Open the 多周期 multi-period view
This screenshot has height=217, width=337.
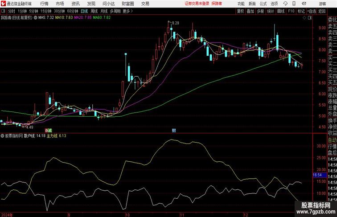pos(115,11)
